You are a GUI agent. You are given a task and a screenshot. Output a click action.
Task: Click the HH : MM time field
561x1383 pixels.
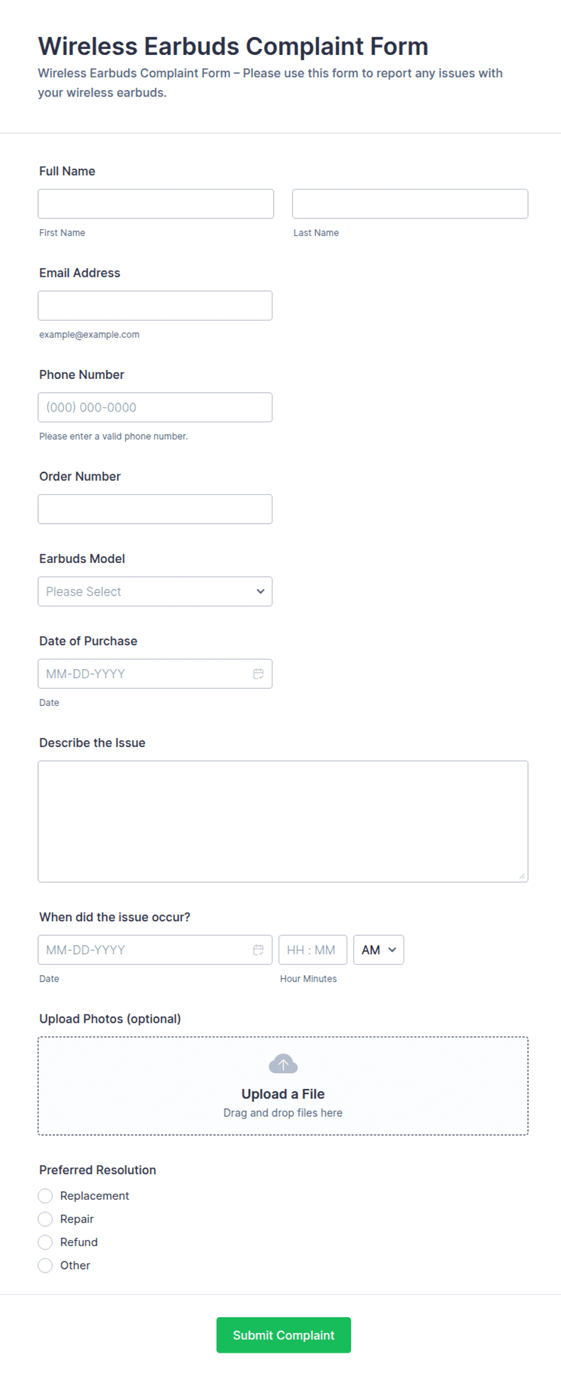coord(312,950)
